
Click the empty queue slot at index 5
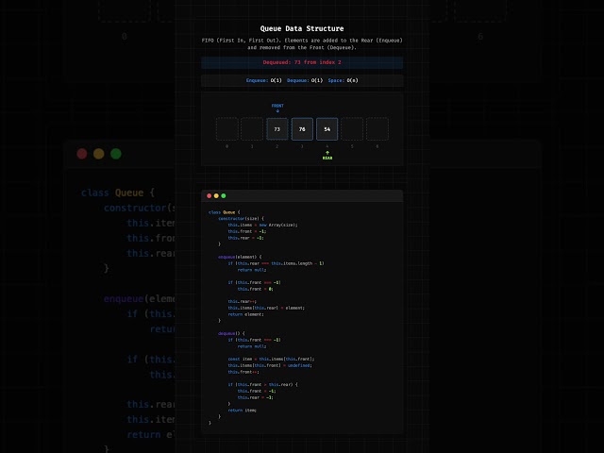(352, 129)
